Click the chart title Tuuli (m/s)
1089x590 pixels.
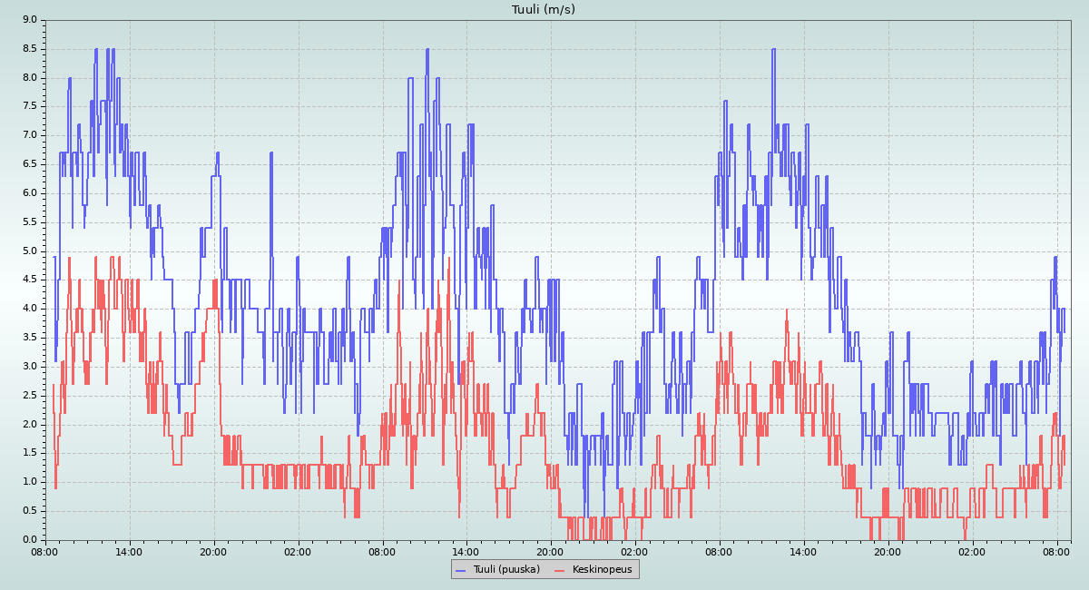(x=544, y=10)
